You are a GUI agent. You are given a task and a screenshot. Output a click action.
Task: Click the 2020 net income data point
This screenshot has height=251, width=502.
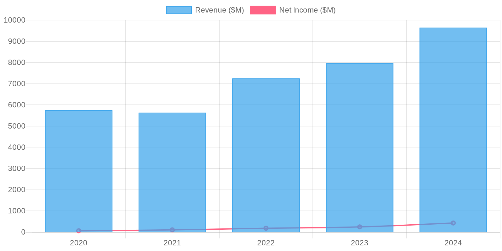[x=78, y=231]
